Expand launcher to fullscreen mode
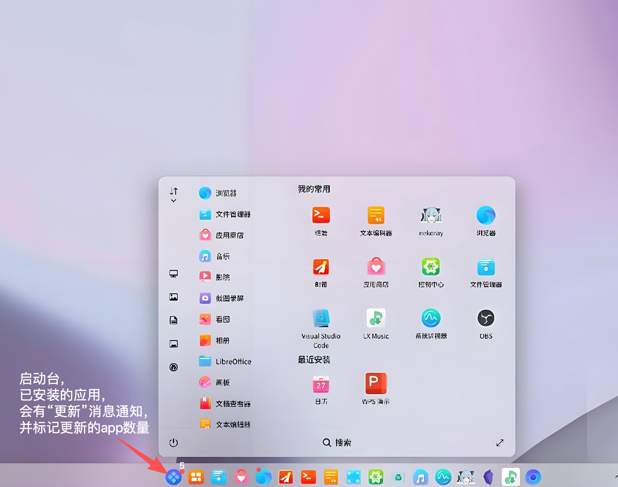The height and width of the screenshot is (487, 618). pos(500,443)
